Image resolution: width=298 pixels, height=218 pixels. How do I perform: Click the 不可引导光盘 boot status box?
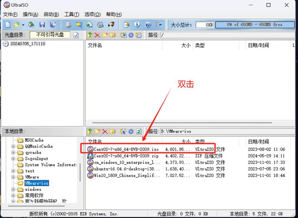coord(50,35)
